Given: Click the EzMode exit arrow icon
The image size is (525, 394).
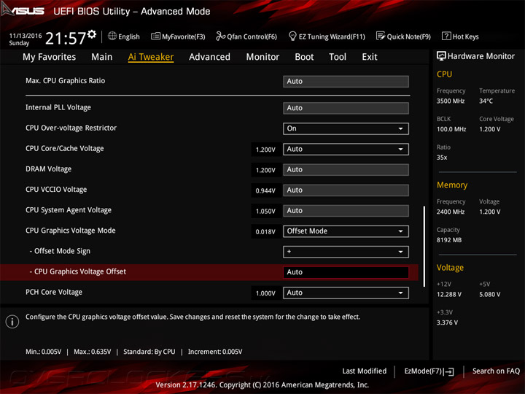Looking at the screenshot, I should [x=449, y=371].
